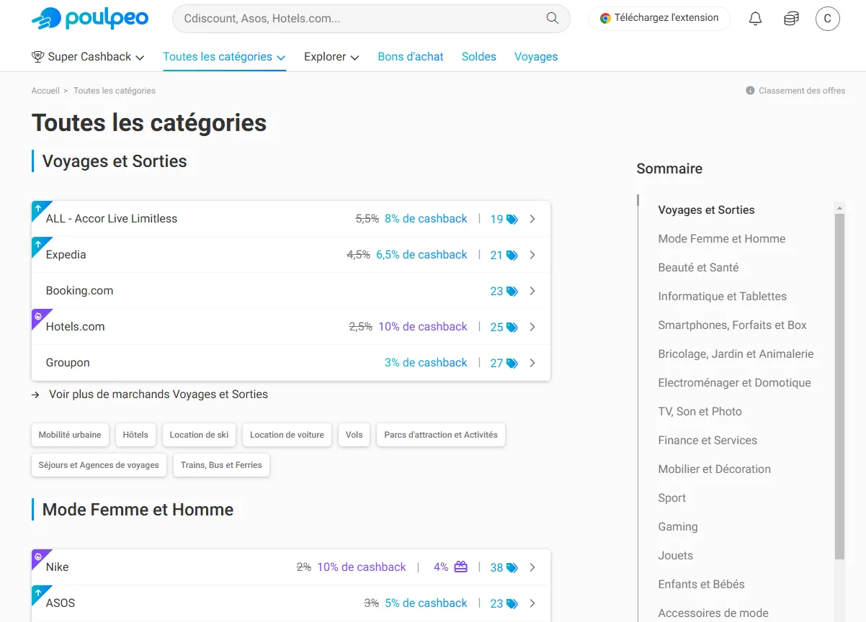Click the tag icon in Accor row
866x622 pixels.
click(x=512, y=219)
